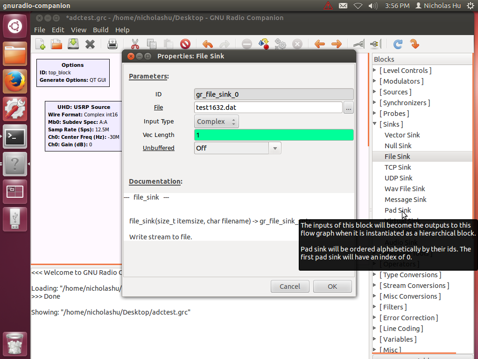
Task: Click the Cut scissors icon
Action: click(135, 44)
